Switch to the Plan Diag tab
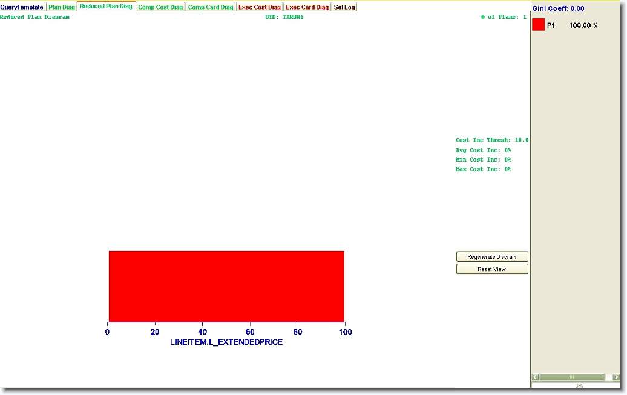 [x=61, y=7]
